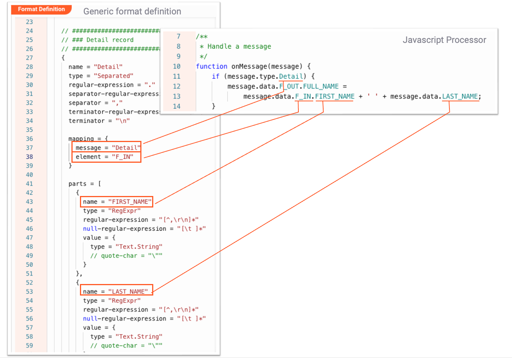Select line number 36 in the format definition

click(29, 139)
